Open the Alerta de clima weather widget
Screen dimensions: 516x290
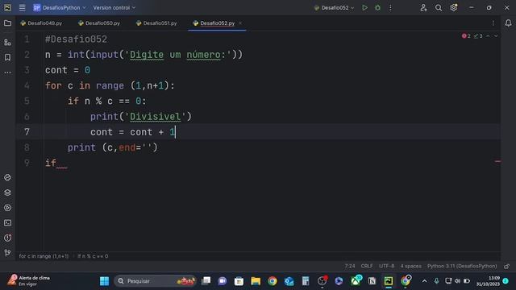tap(29, 280)
